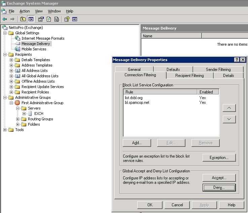This screenshot has width=248, height=213.
Task: Switch to the Details tab
Action: tap(228, 76)
